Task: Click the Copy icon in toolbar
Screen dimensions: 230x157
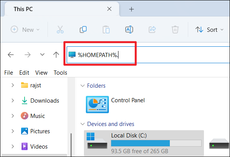Action: [83, 29]
